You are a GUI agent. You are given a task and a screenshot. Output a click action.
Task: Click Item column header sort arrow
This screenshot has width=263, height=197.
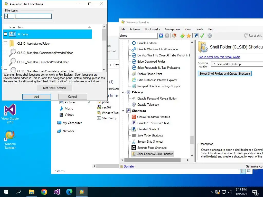point(89,27)
